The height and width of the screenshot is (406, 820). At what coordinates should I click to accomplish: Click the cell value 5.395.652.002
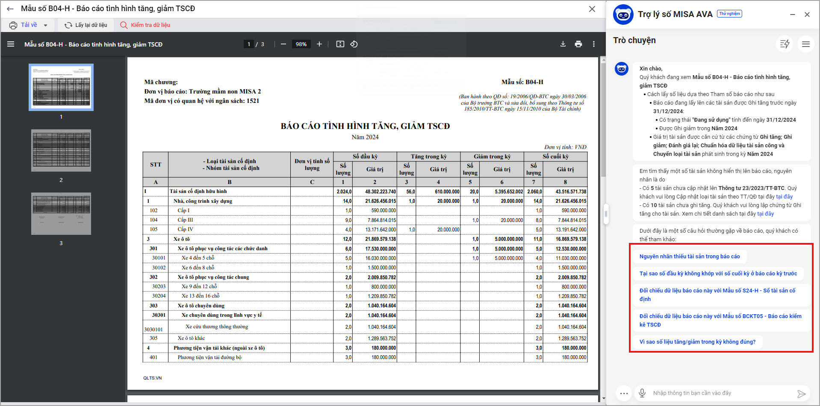[509, 192]
